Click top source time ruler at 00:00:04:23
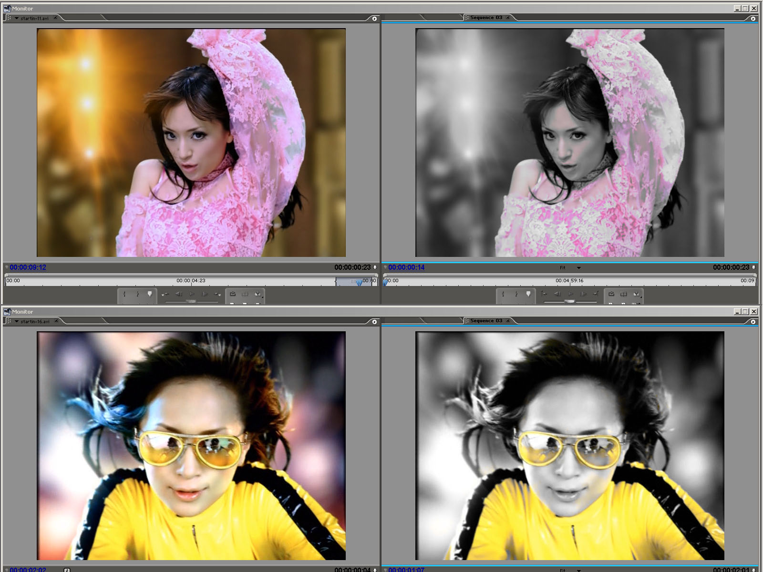Viewport: 763px width, 572px height. coord(191,281)
